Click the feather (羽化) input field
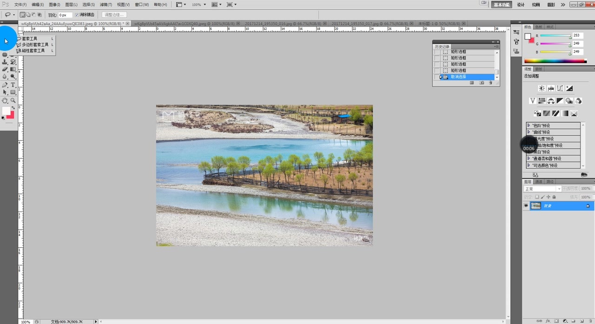Screen dimensions: 595x324 pyautogui.click(x=65, y=15)
